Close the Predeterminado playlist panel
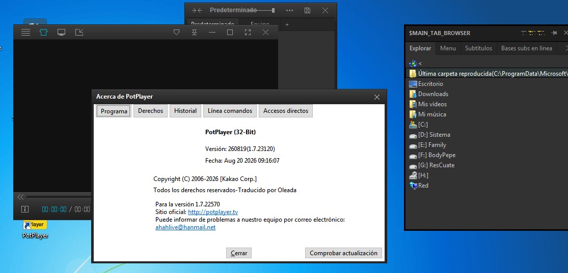 tap(325, 11)
